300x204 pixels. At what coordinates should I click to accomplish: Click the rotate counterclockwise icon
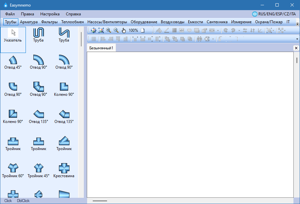pyautogui.click(x=226, y=30)
